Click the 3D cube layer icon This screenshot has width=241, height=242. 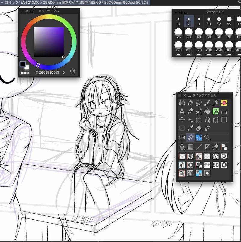[x=216, y=157]
